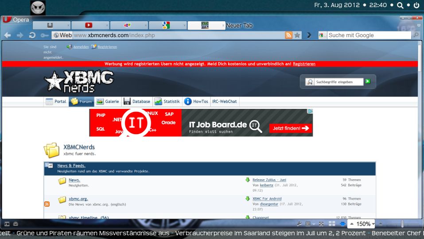Viewport: 424px width, 239px height.
Task: Focus the Suche mit Google search field
Action: [369, 35]
